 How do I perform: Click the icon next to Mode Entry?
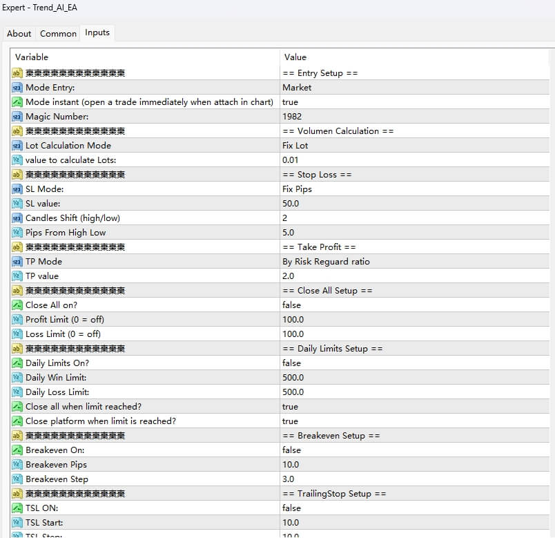(17, 88)
